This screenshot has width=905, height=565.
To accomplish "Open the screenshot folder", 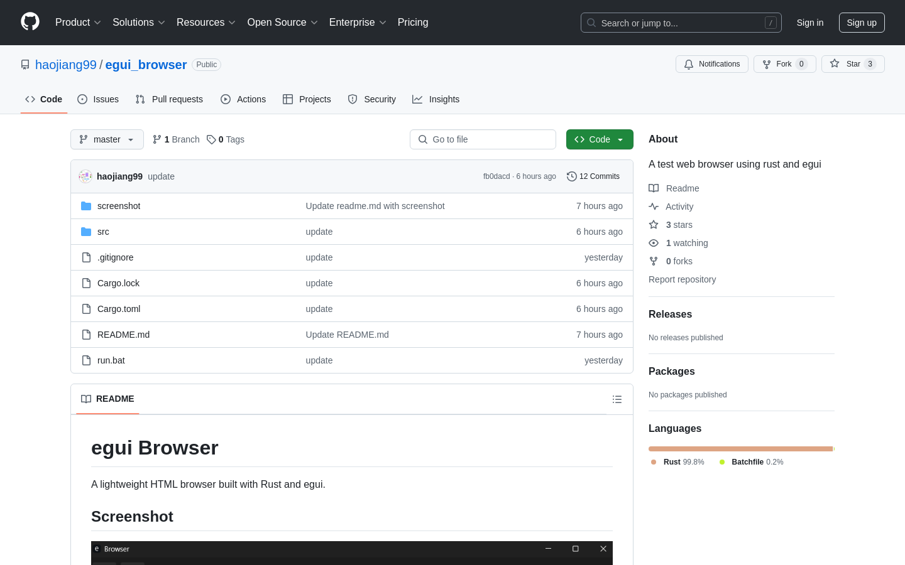I will tap(119, 206).
